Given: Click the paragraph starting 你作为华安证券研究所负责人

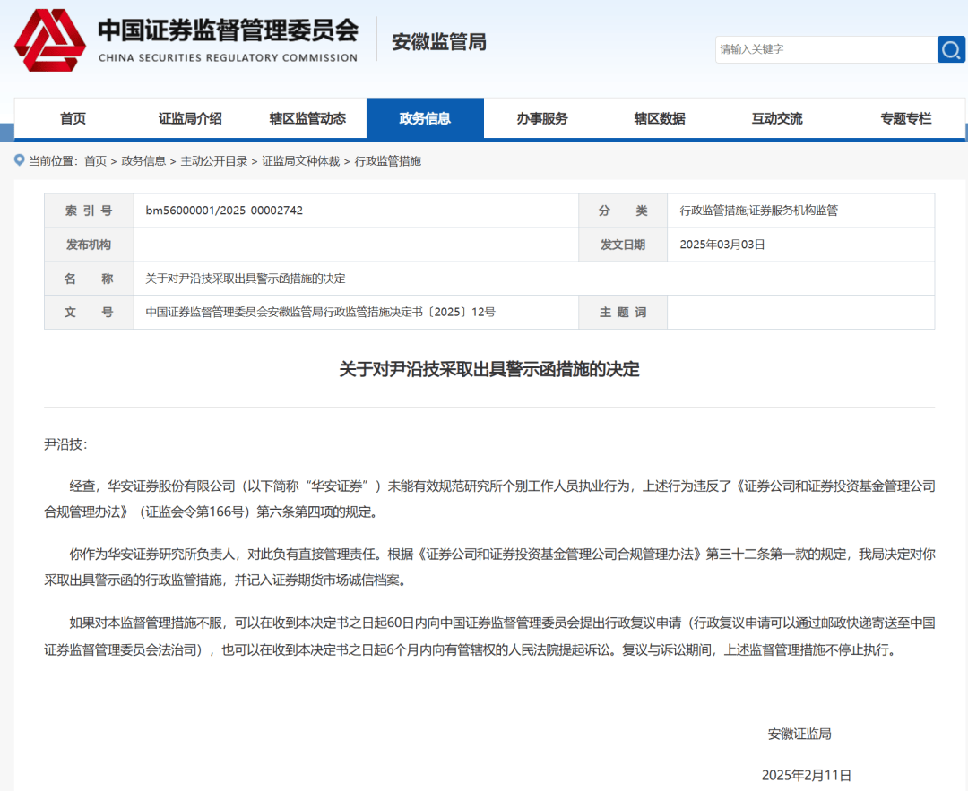Looking at the screenshot, I should point(489,567).
